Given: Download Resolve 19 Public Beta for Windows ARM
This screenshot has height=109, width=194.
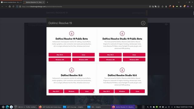Looking at the screenshot, I should 83,60.
